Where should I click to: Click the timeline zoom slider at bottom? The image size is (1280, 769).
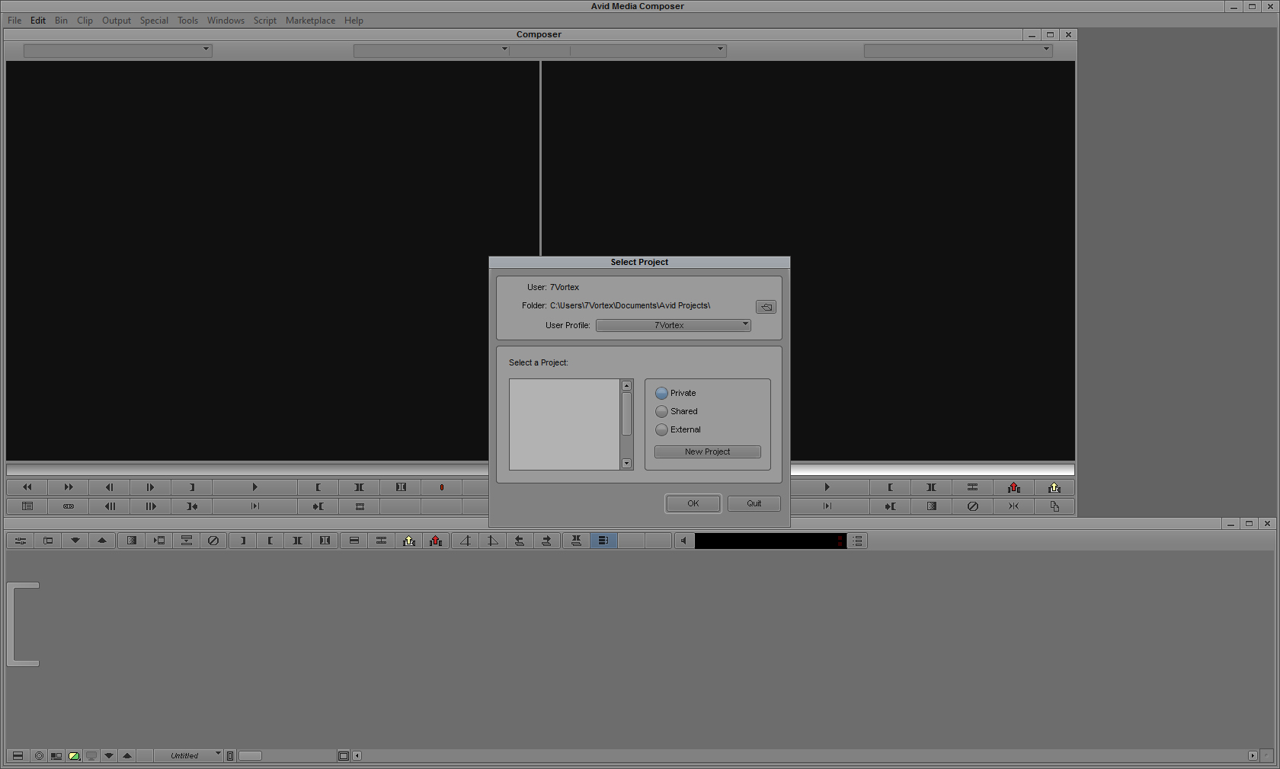251,756
